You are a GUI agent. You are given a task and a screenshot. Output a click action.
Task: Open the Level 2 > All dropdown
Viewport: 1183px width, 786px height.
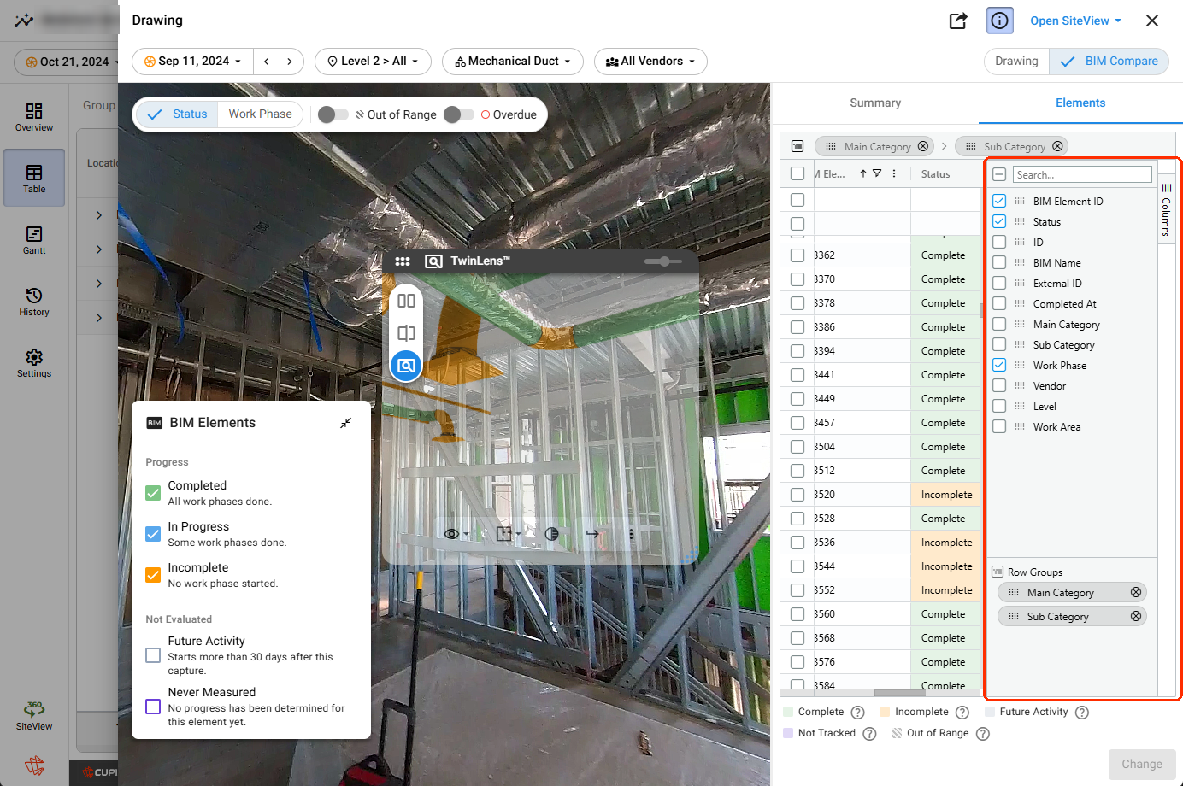(373, 62)
